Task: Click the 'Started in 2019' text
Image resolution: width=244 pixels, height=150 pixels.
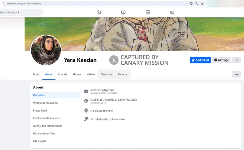Action: pos(98,103)
